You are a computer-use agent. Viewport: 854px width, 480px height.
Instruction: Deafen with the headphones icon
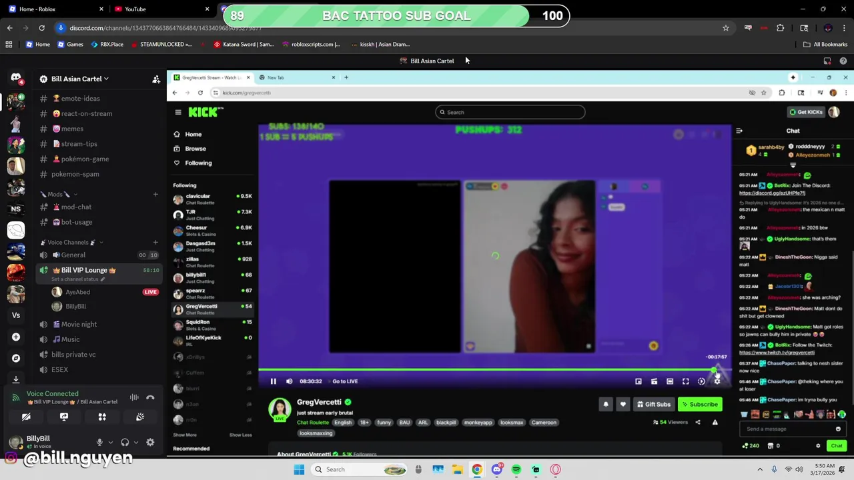coord(125,442)
